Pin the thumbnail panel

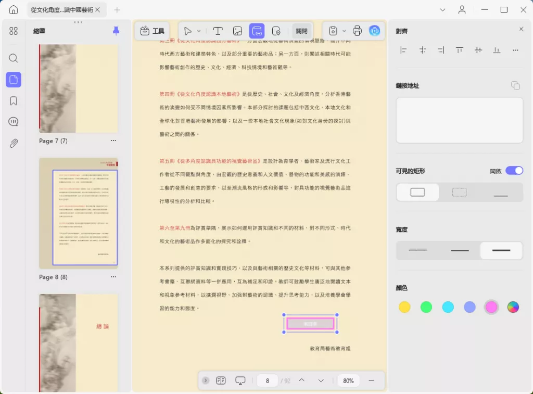click(x=116, y=31)
